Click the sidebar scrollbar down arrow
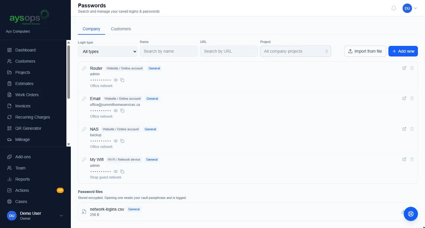 click(x=69, y=144)
